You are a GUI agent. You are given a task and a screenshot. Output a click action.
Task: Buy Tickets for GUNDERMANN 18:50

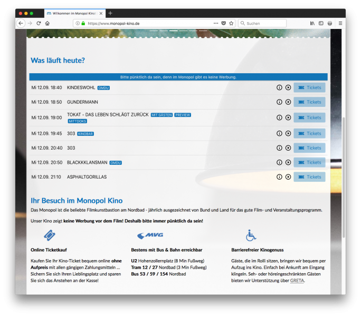[309, 102]
